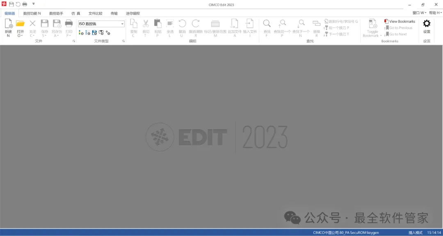Image resolution: width=443 pixels, height=236 pixels.
Task: Open the 仿真 tab
Action: click(x=76, y=13)
